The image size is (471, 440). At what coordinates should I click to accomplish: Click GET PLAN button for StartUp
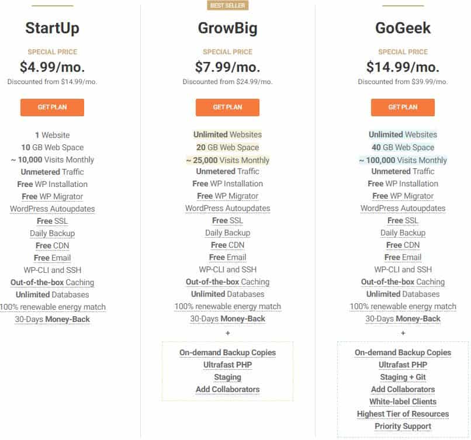52,108
